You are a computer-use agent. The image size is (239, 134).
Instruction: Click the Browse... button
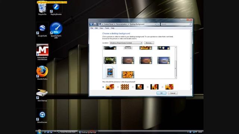click(149, 43)
